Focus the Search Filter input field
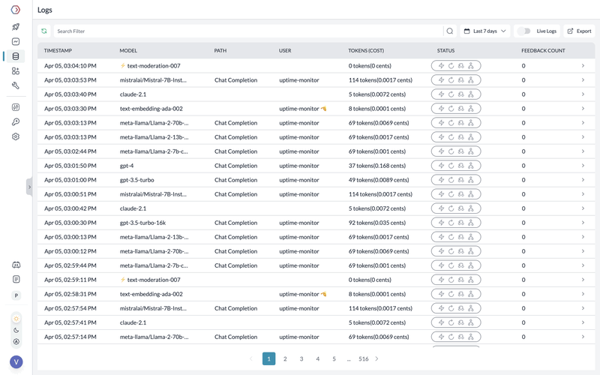This screenshot has width=600, height=375. coord(248,31)
